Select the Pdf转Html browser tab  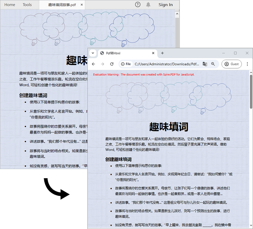128,53
